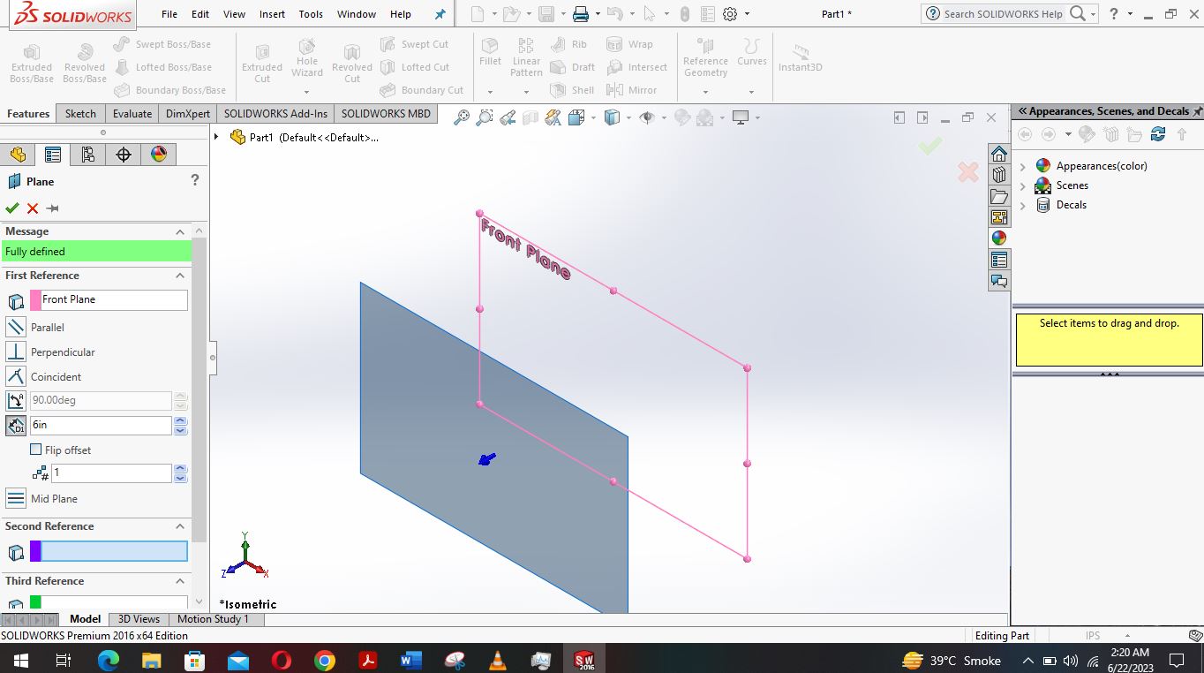Expand the Part1 flyout tree arrow

216,137
